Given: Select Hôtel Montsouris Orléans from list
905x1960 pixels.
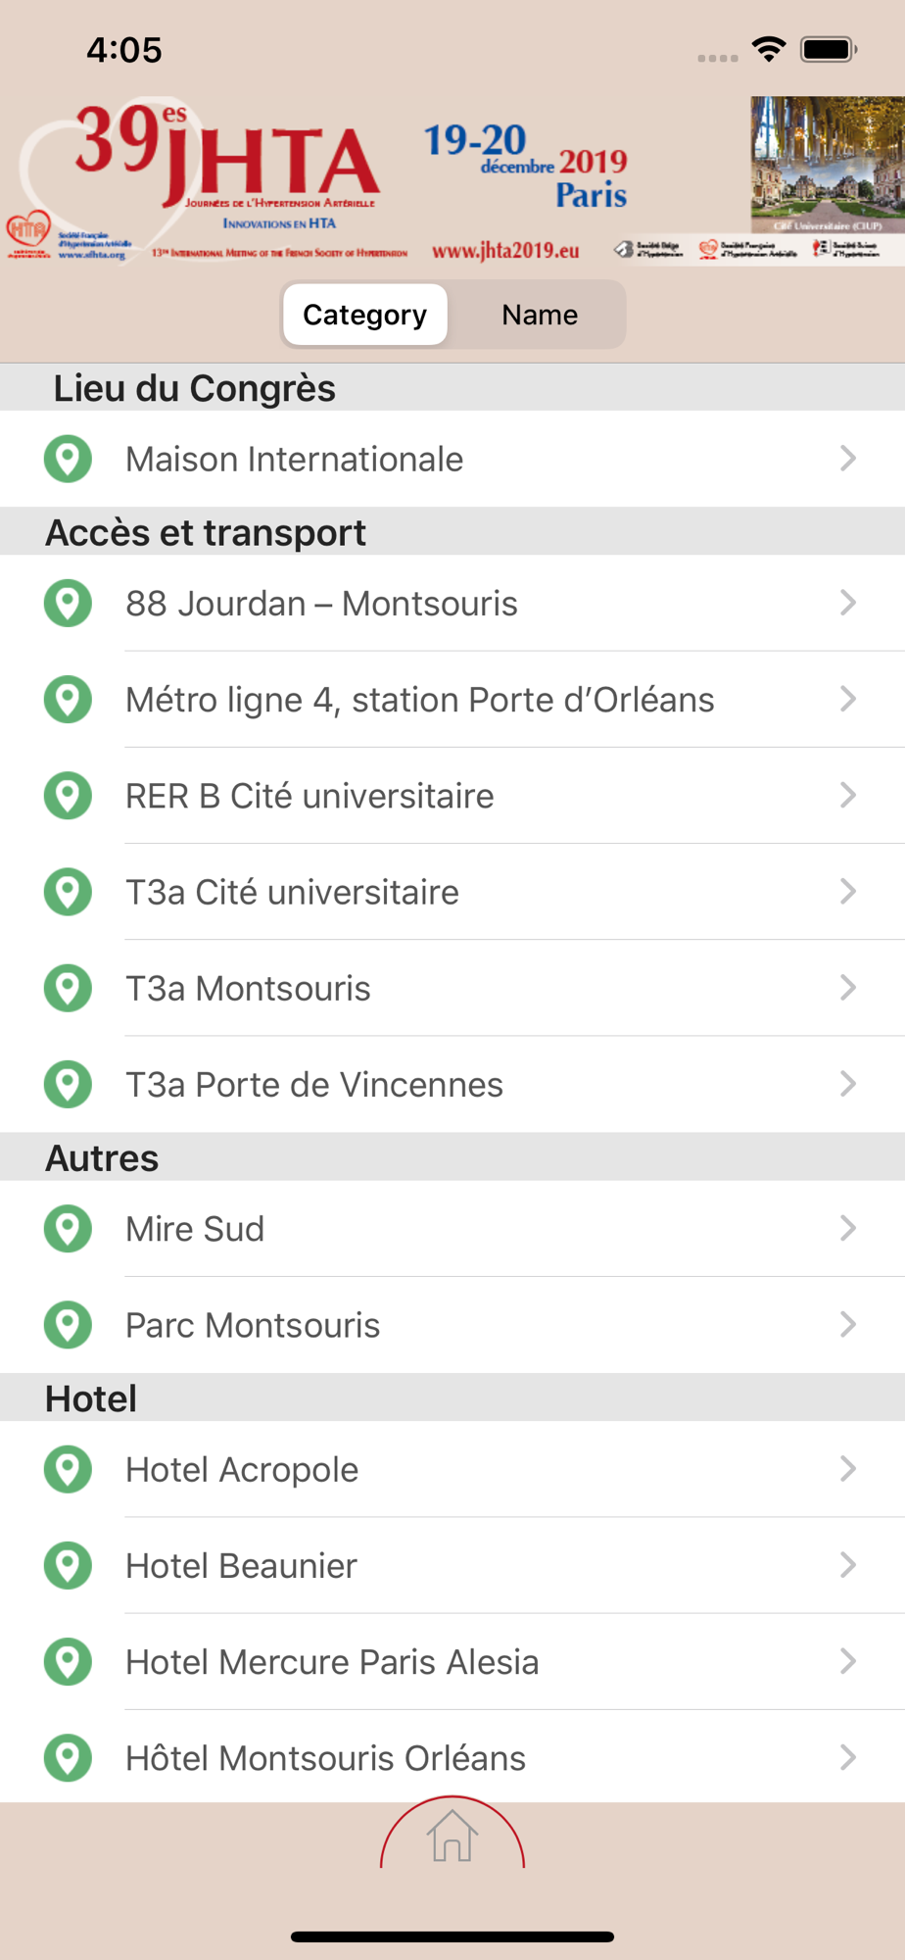Looking at the screenshot, I should coord(325,1758).
